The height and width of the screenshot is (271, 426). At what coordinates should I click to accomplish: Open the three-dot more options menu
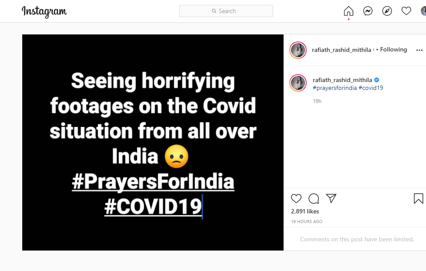click(x=419, y=50)
